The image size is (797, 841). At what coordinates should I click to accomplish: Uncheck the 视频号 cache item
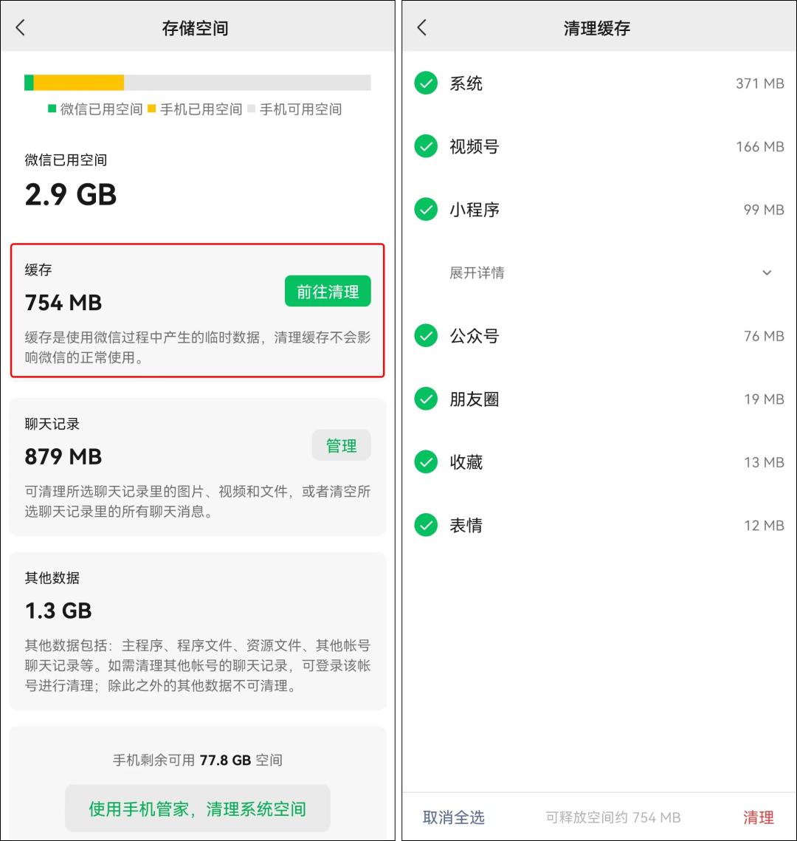point(426,146)
